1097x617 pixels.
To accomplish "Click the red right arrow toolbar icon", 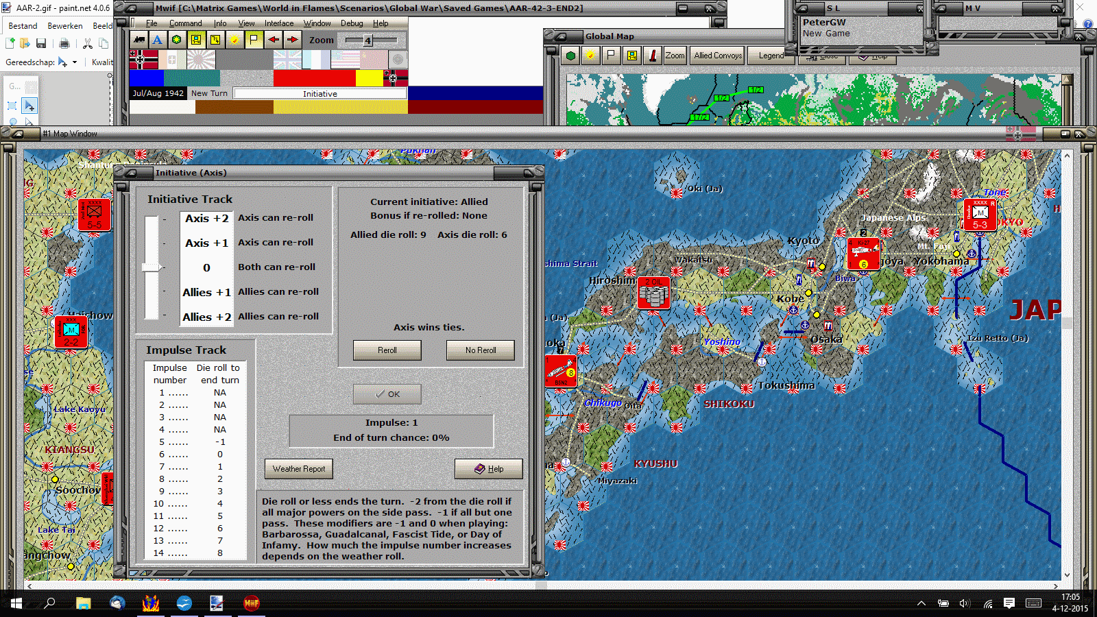I will point(292,40).
